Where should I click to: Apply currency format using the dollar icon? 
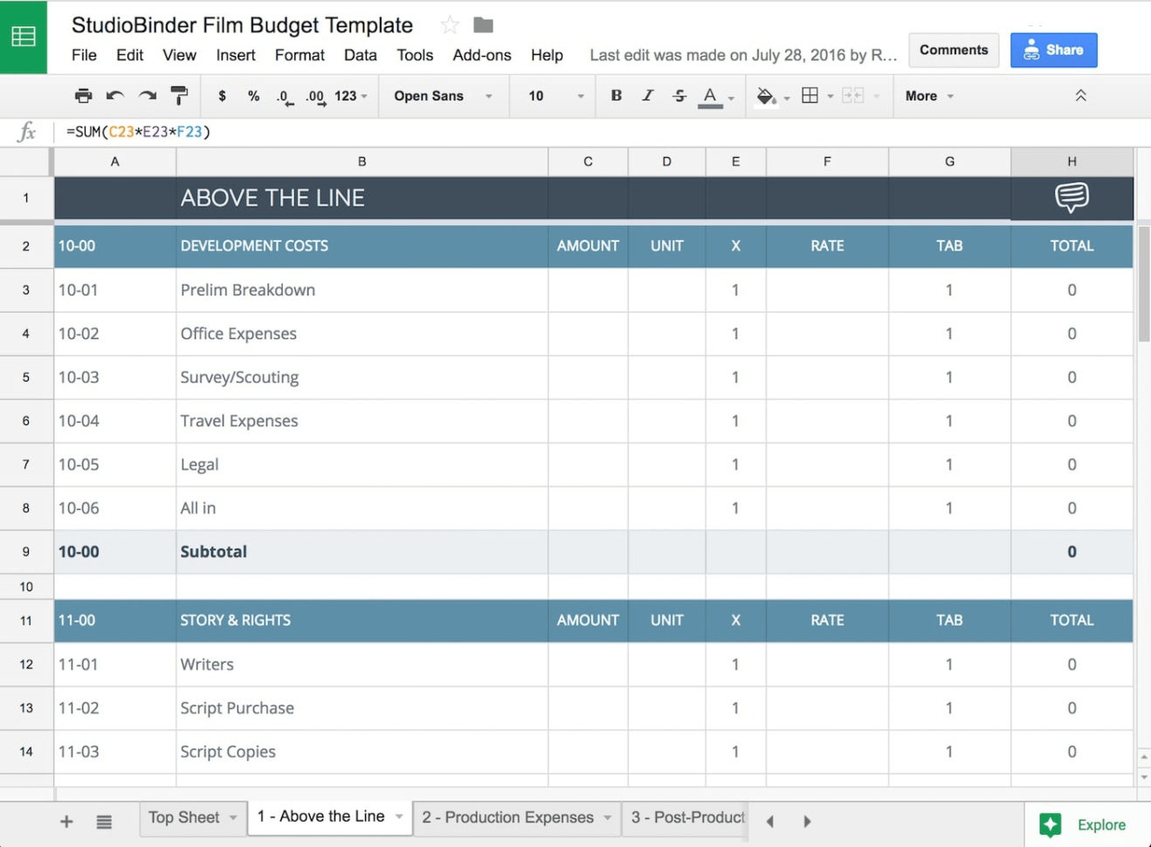[x=222, y=96]
